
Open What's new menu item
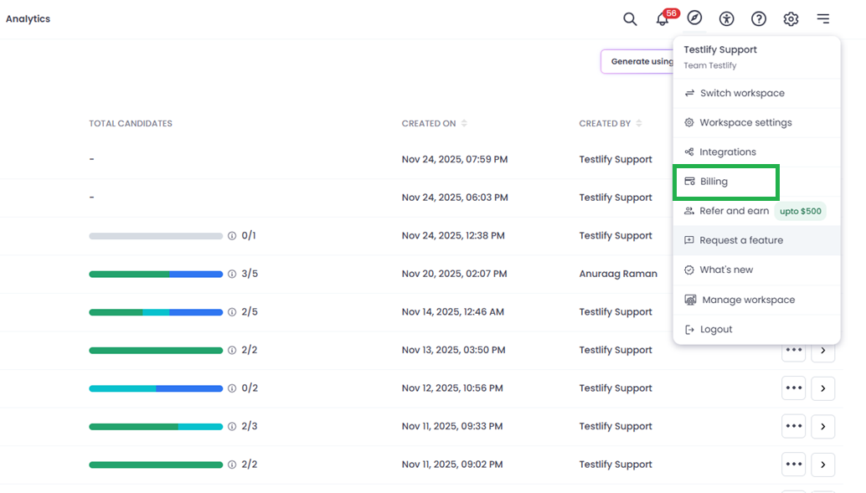point(756,270)
